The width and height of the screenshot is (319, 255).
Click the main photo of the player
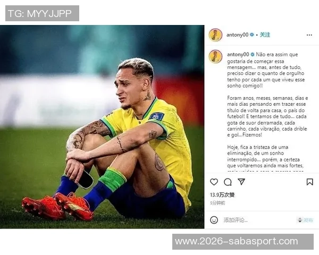pyautogui.click(x=102, y=126)
